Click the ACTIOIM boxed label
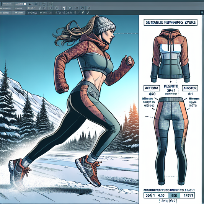Screen dimensions: 204x204 click(152, 88)
